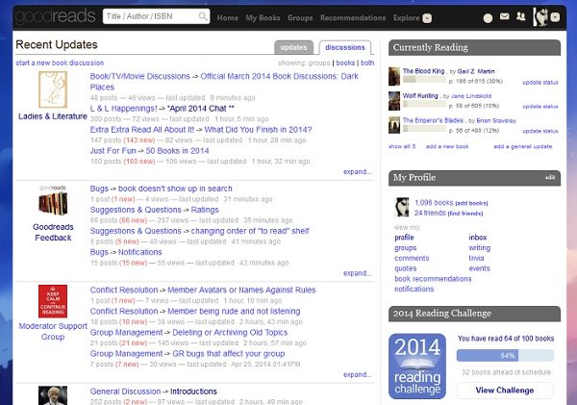Click the Keep Calm Moderator Support icon

coord(52,301)
